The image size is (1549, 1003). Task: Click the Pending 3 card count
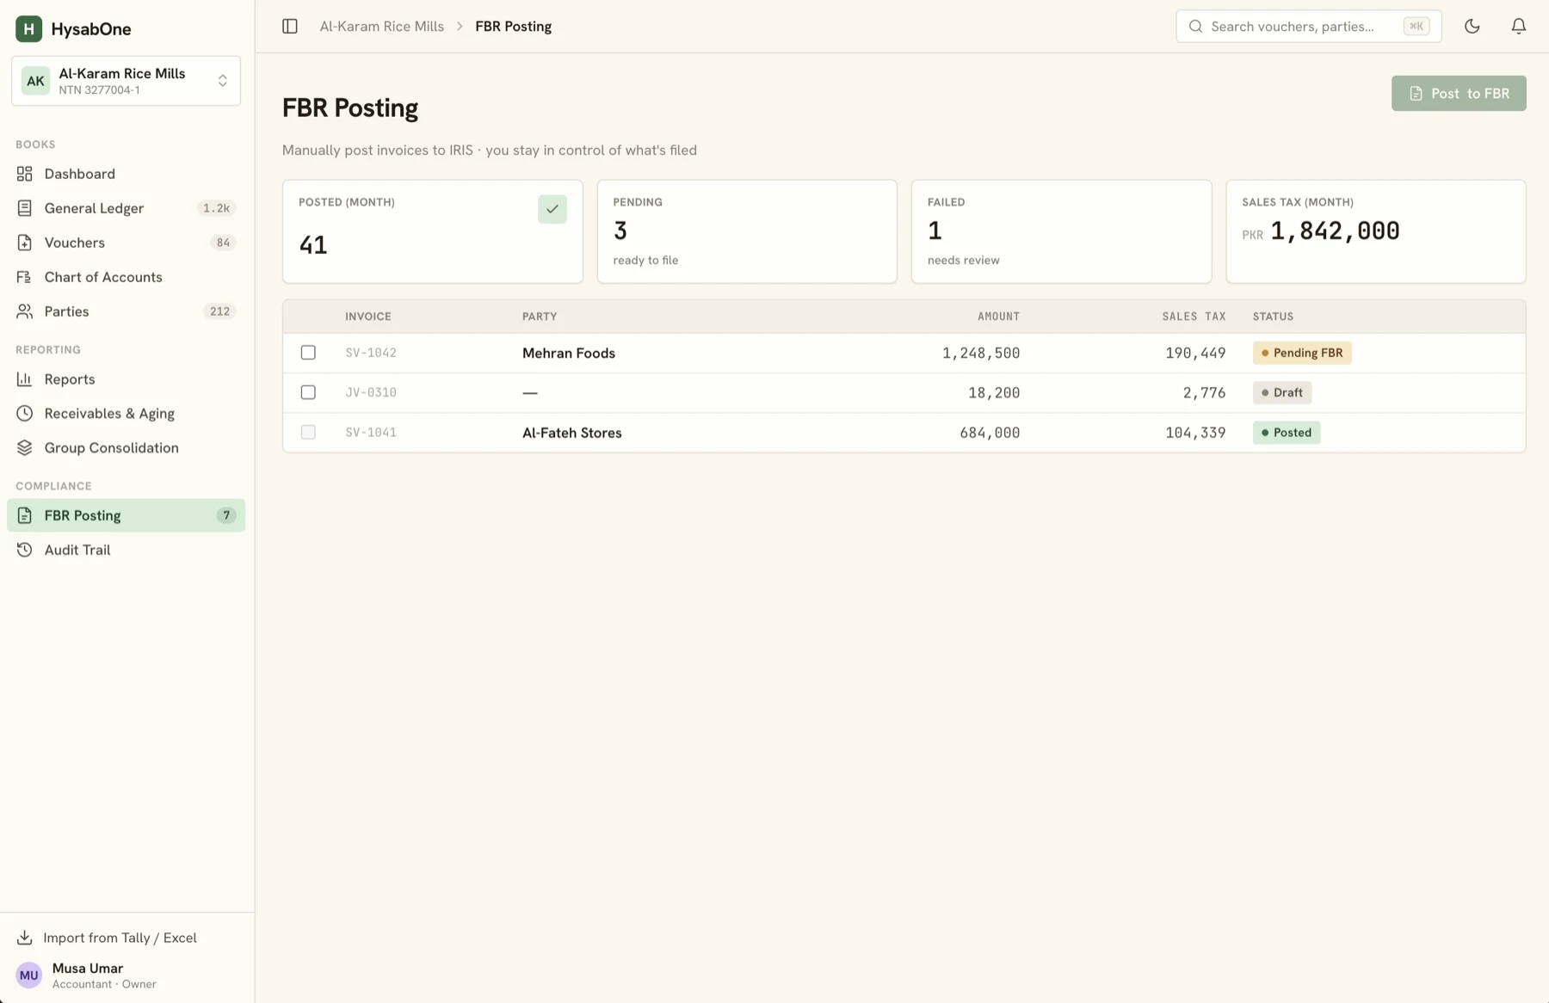[x=620, y=231]
